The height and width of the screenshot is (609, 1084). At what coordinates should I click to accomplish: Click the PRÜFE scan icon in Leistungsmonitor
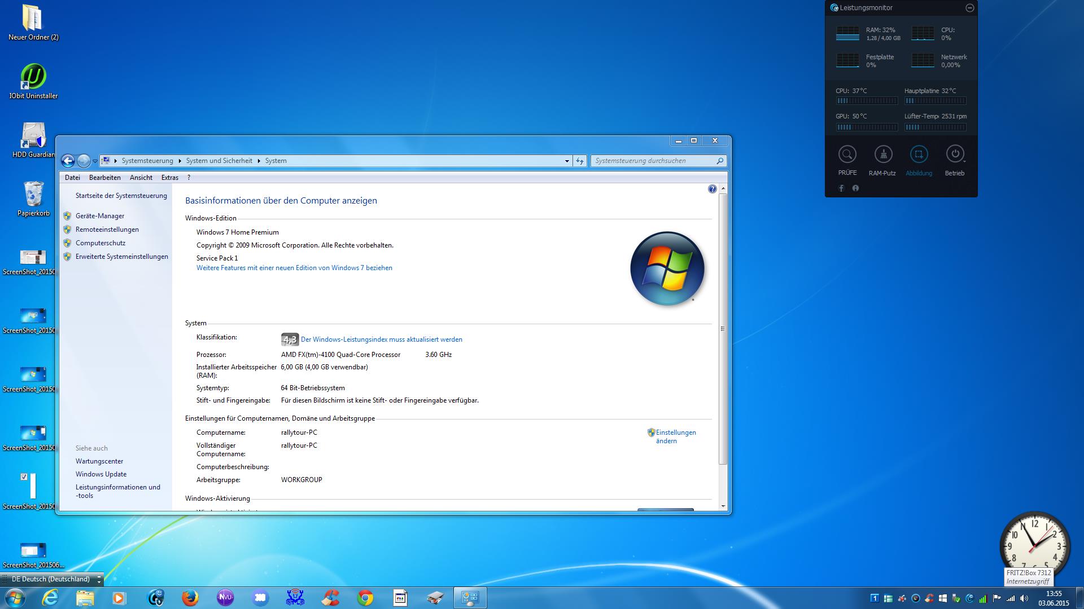click(847, 154)
